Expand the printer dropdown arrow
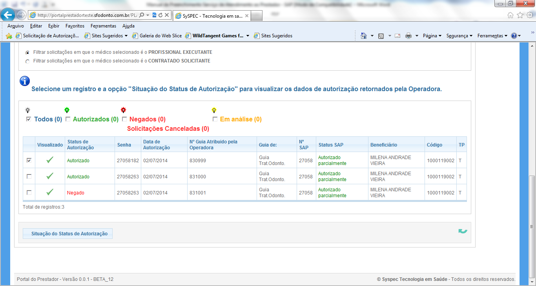This screenshot has height=286, width=536. click(417, 36)
